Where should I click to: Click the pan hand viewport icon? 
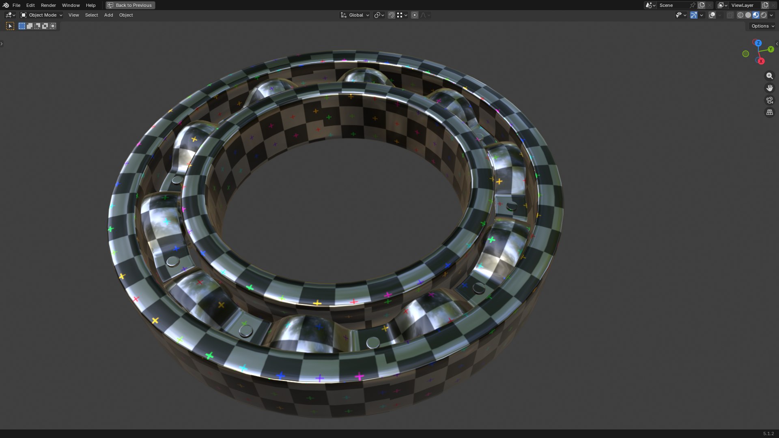(769, 88)
